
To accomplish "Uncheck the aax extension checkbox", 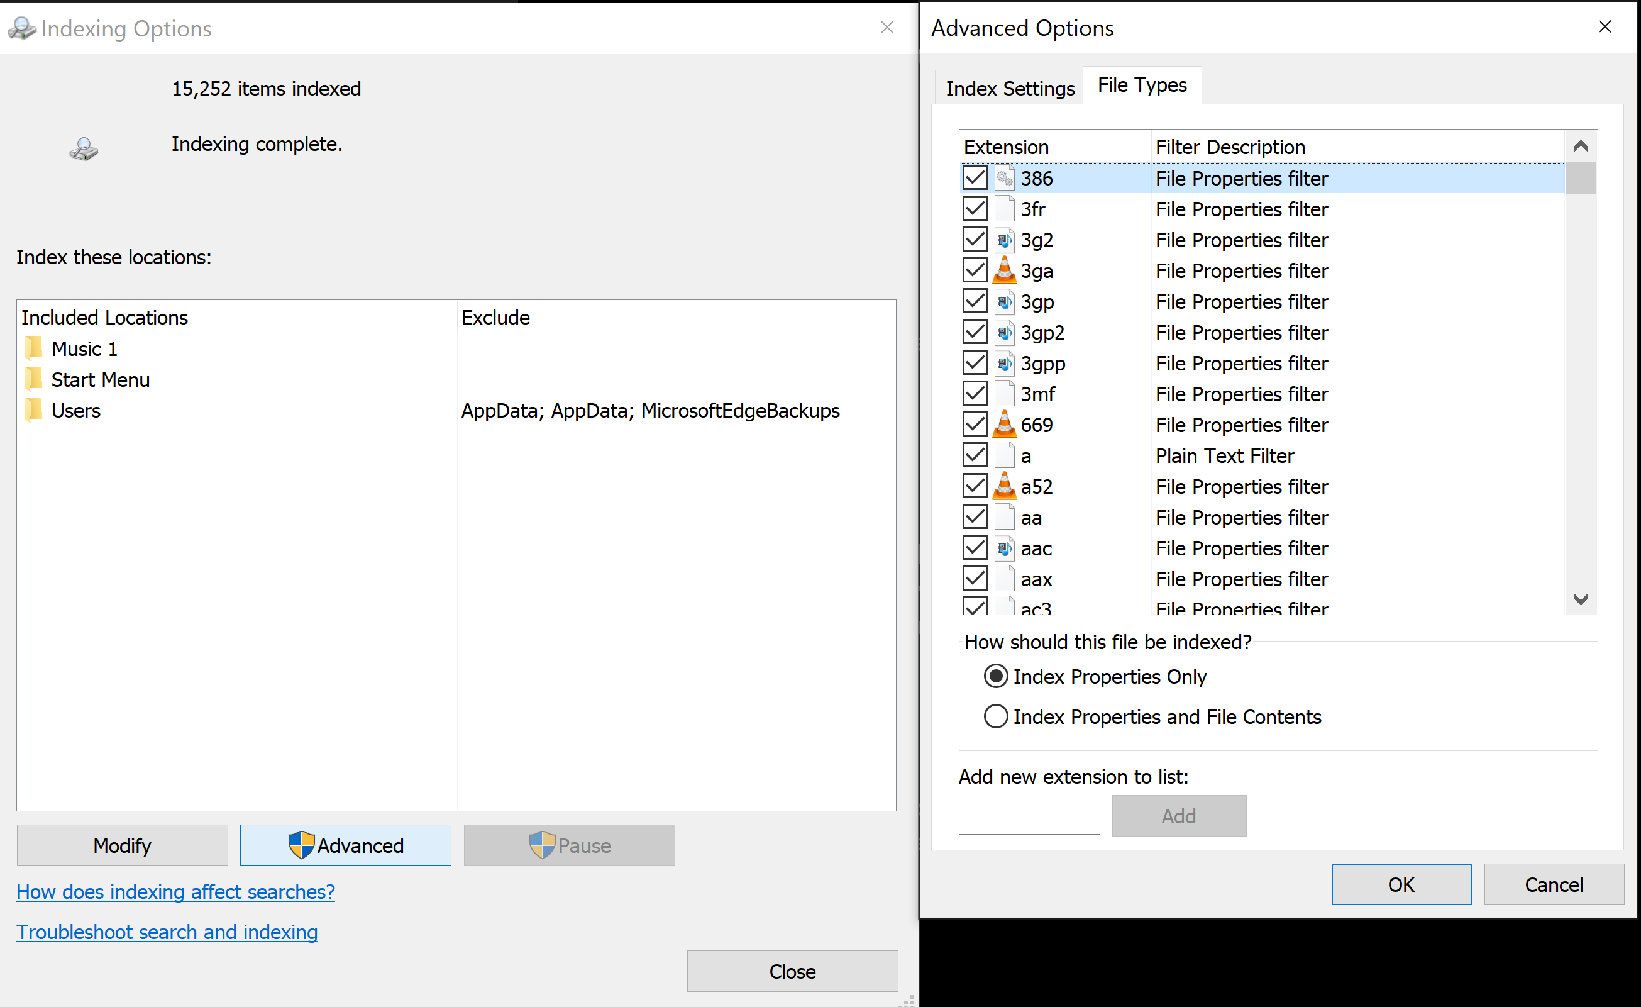I will pos(974,578).
